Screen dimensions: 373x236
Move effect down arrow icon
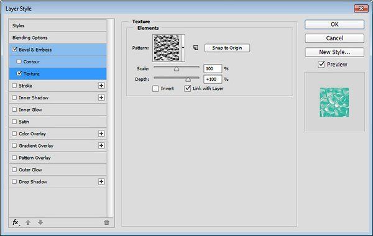click(x=40, y=222)
